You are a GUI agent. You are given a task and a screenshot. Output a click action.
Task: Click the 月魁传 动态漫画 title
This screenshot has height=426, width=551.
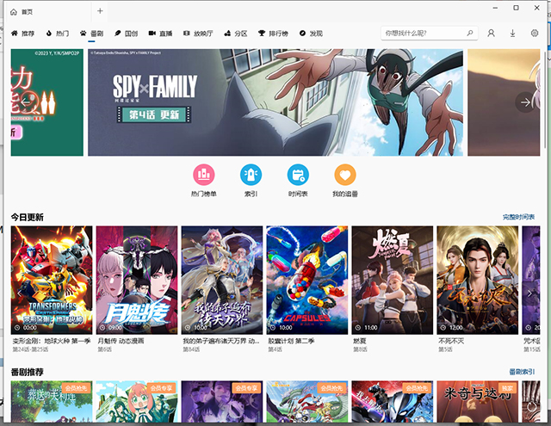pyautogui.click(x=121, y=341)
